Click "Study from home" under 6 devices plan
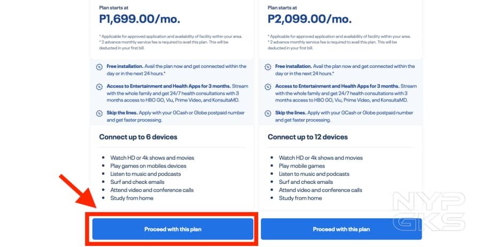This screenshot has width=481, height=247. [131, 198]
